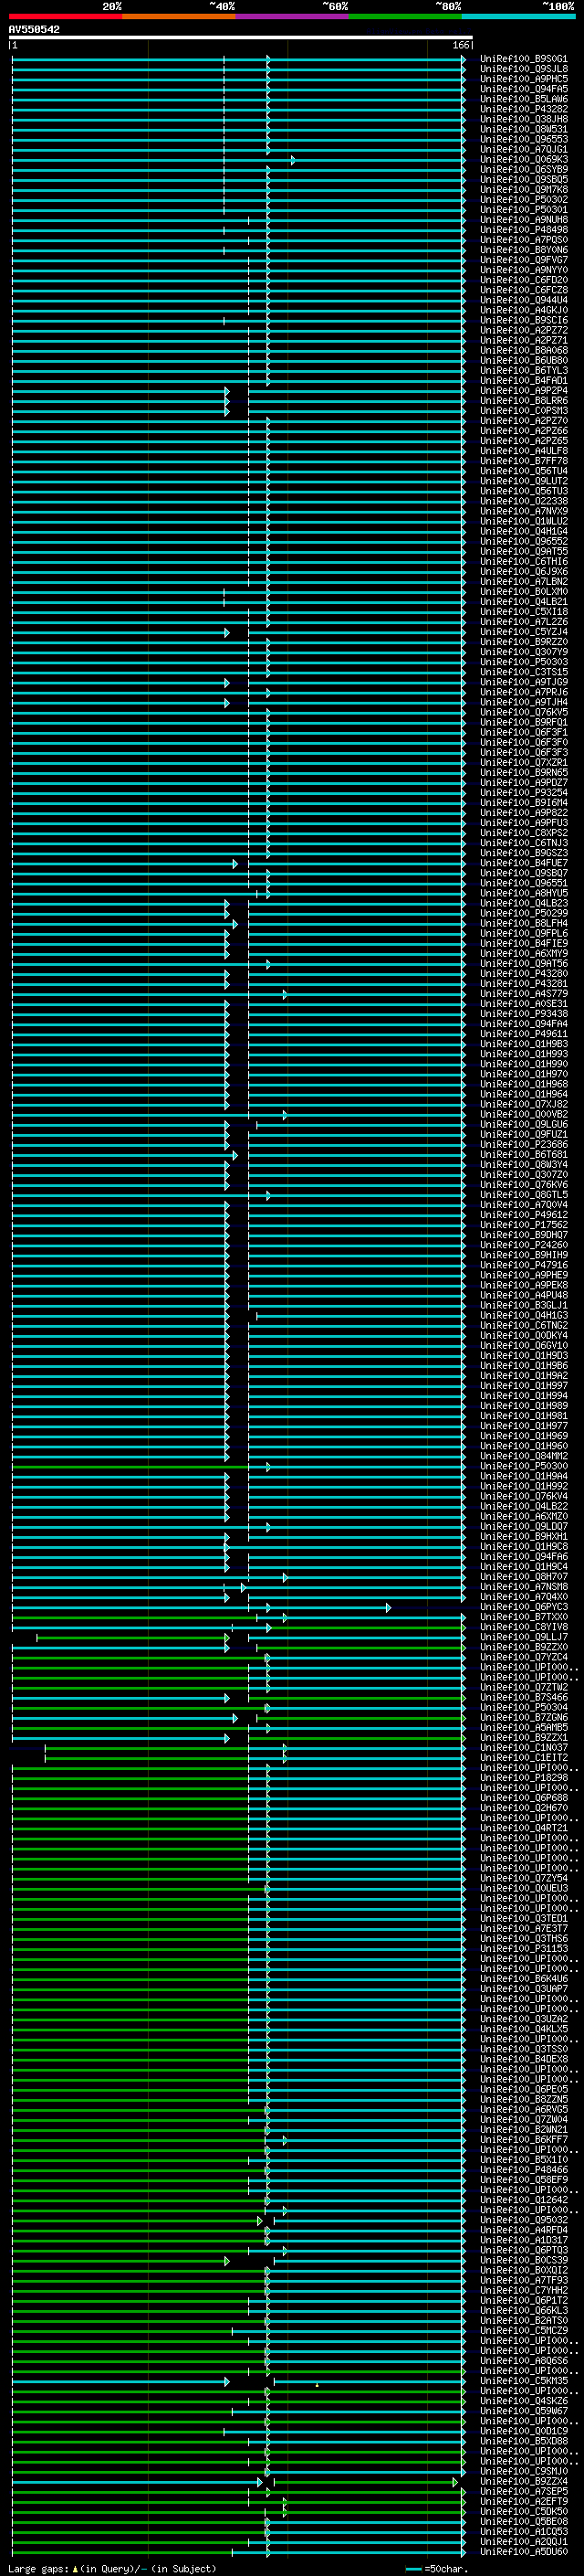This screenshot has height=2576, width=584.
Task: Select the UniRef100_Q7XJ82 label
Action: click(x=523, y=1104)
